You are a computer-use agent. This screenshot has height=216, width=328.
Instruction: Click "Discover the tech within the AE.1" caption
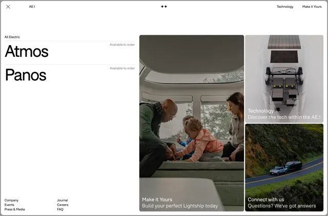click(x=284, y=117)
